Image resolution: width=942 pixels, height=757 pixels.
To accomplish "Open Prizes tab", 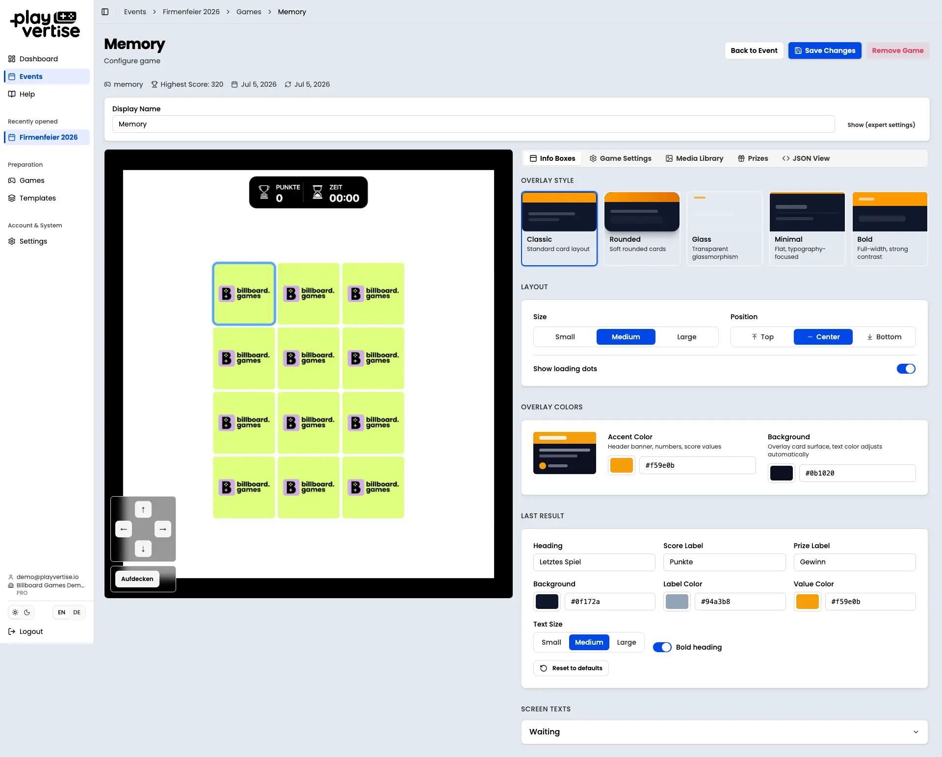I will 753,158.
